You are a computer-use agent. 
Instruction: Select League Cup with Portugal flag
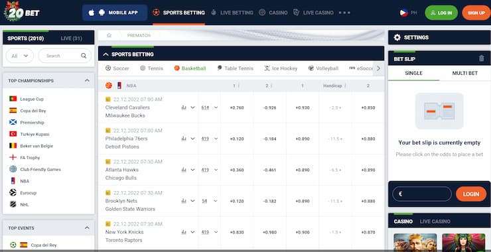point(27,99)
